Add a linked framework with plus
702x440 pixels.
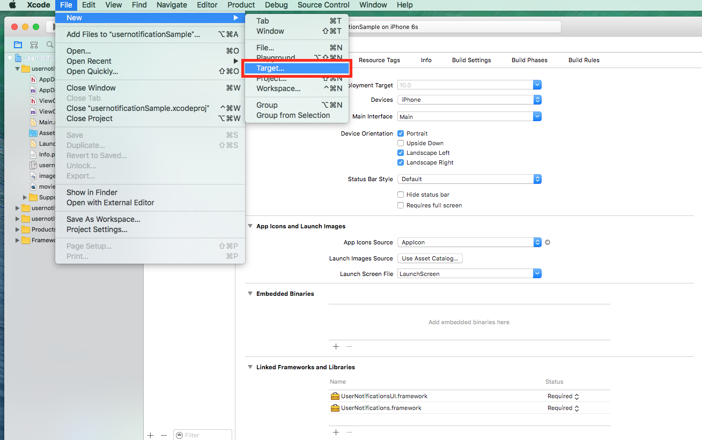click(x=336, y=432)
